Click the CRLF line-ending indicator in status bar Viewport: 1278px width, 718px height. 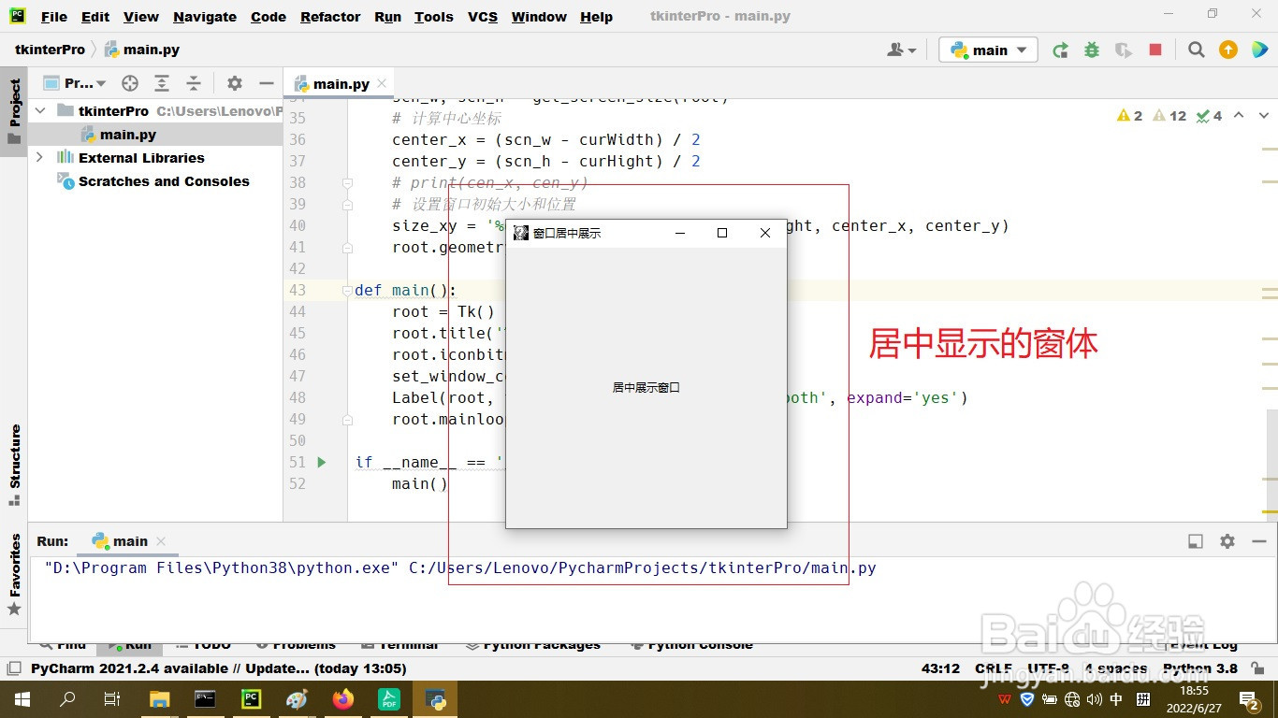tap(994, 668)
